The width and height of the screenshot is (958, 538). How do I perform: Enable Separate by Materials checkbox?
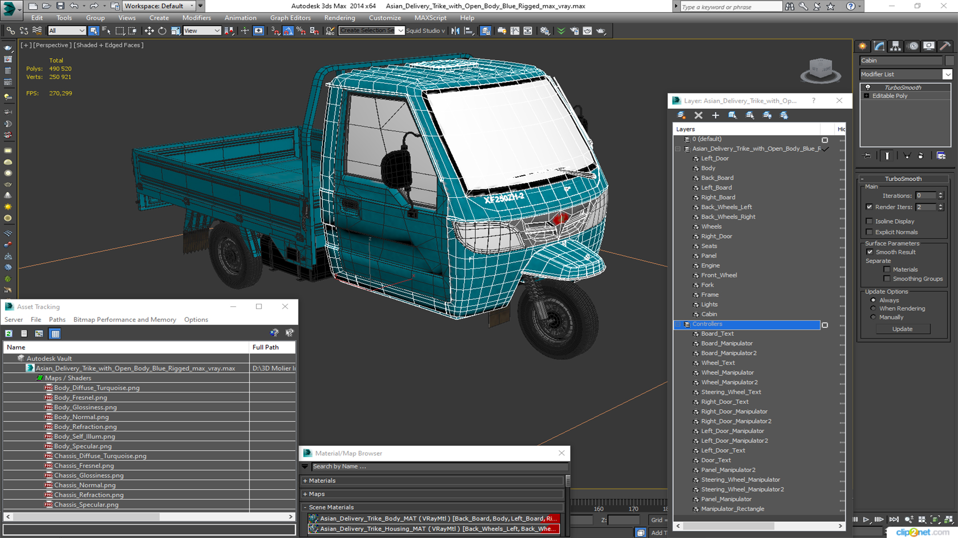click(887, 269)
